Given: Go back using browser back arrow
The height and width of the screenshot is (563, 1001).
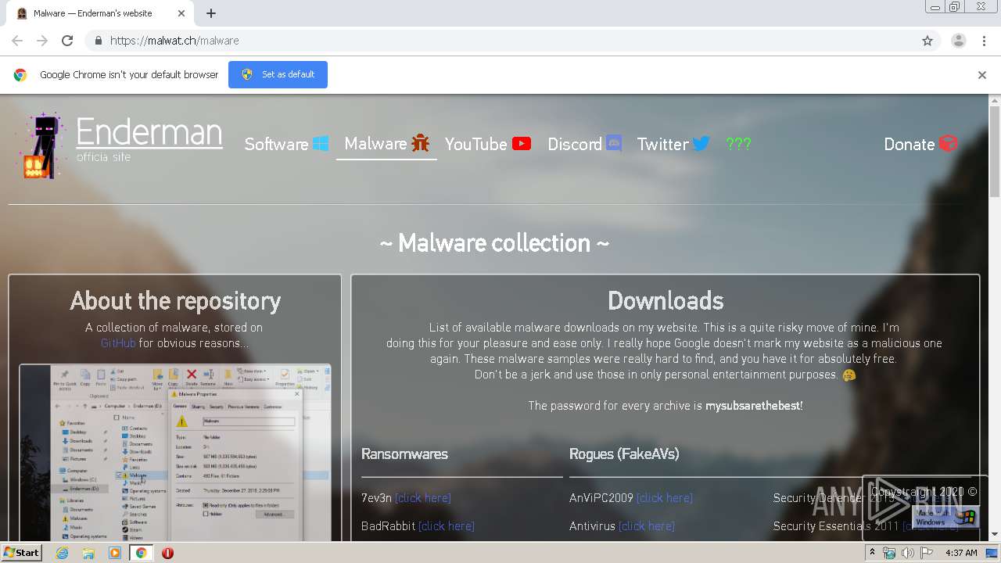Looking at the screenshot, I should [17, 41].
